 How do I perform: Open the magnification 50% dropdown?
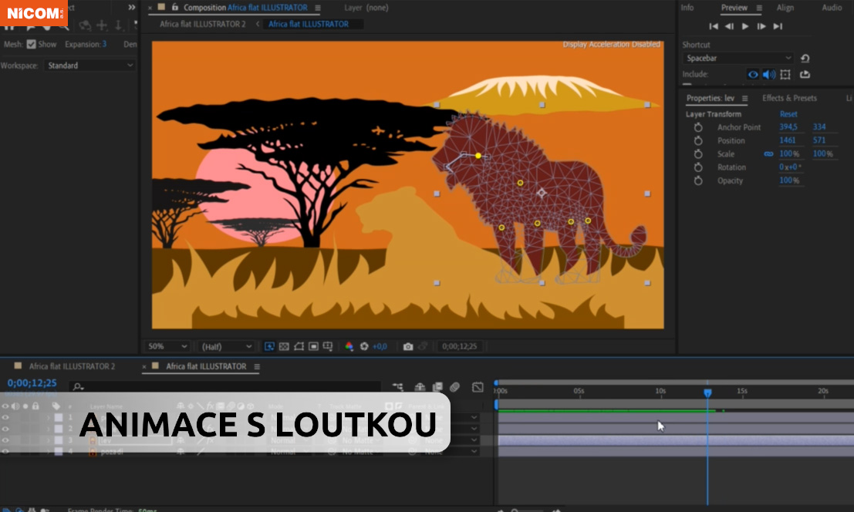[x=167, y=346]
